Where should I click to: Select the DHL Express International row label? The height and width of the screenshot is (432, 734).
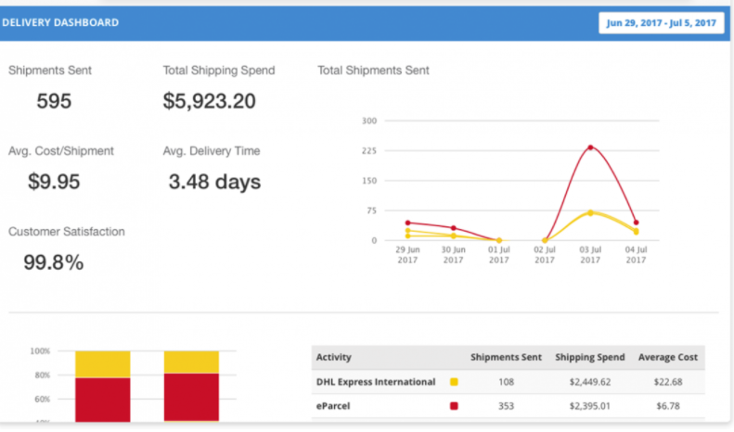[376, 381]
